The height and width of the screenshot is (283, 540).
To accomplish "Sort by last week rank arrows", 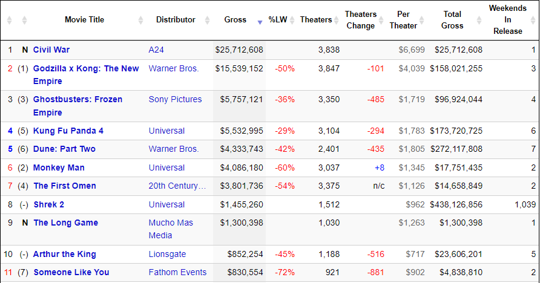I will [24, 20].
